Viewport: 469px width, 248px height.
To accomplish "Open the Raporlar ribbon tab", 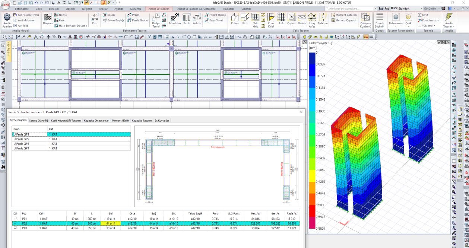I will 228,9.
